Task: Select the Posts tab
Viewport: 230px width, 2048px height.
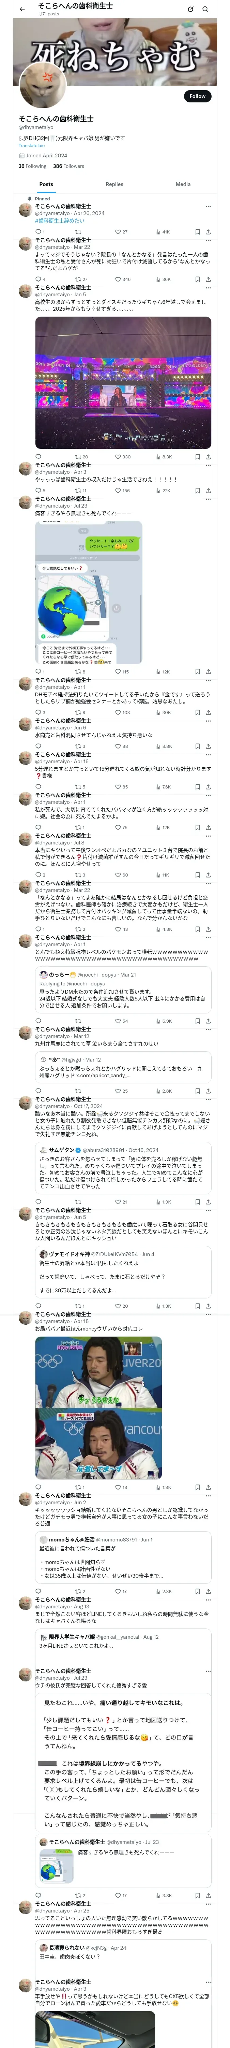Action: click(46, 184)
